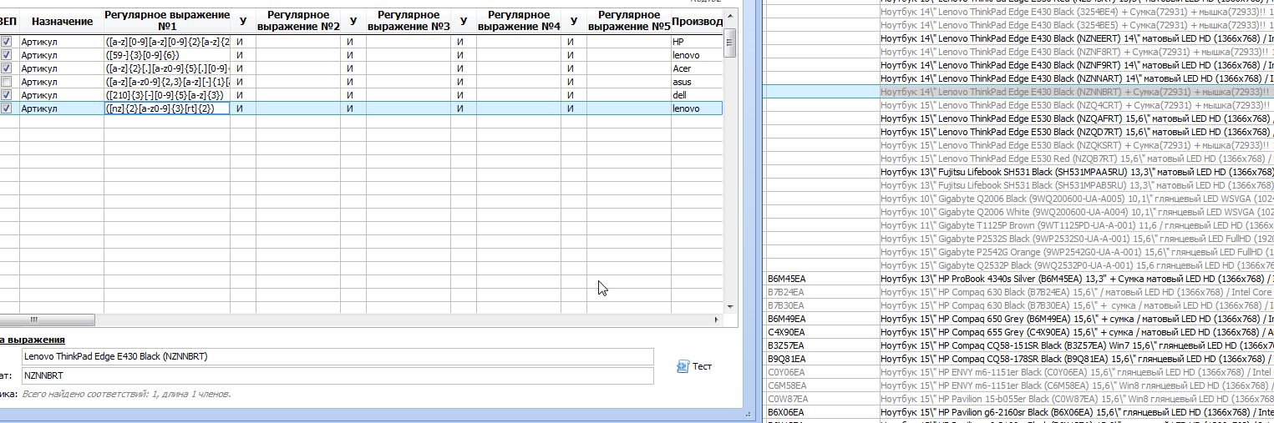The width and height of the screenshot is (1274, 423).
Task: Click the test string field with Lenovo ThinkPad Edge E430
Action: coord(338,356)
